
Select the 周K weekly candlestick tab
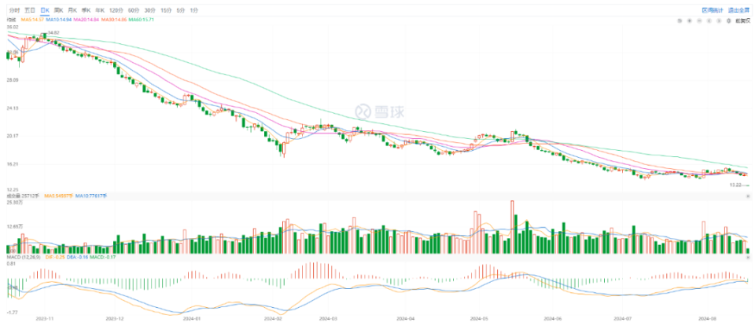[58, 10]
